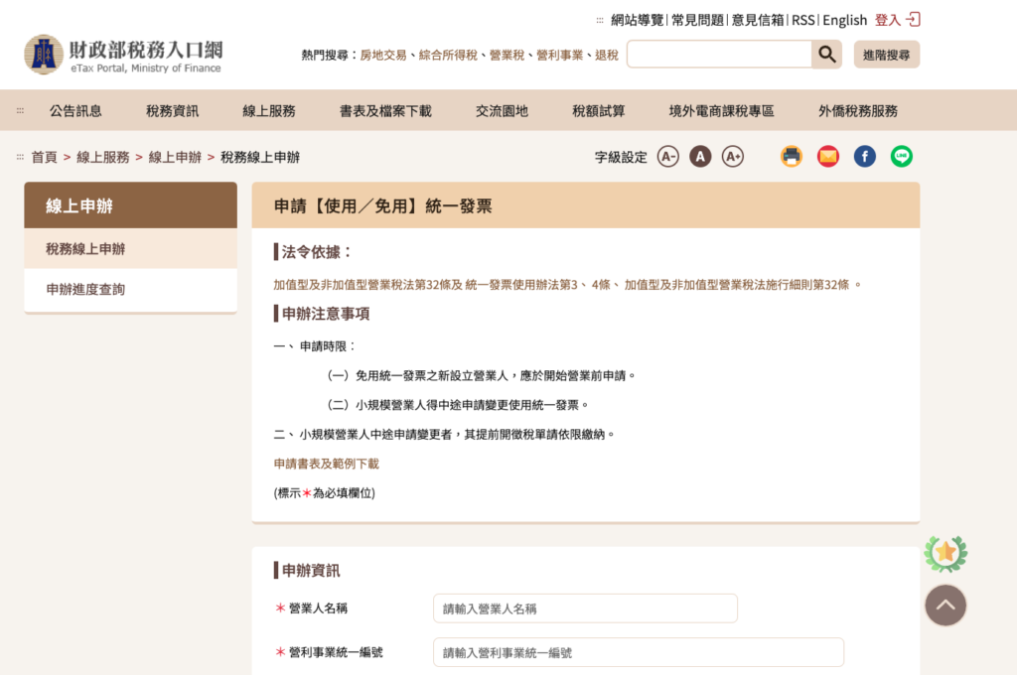The height and width of the screenshot is (675, 1017).
Task: Open the 稅額試算 menu
Action: [x=599, y=111]
